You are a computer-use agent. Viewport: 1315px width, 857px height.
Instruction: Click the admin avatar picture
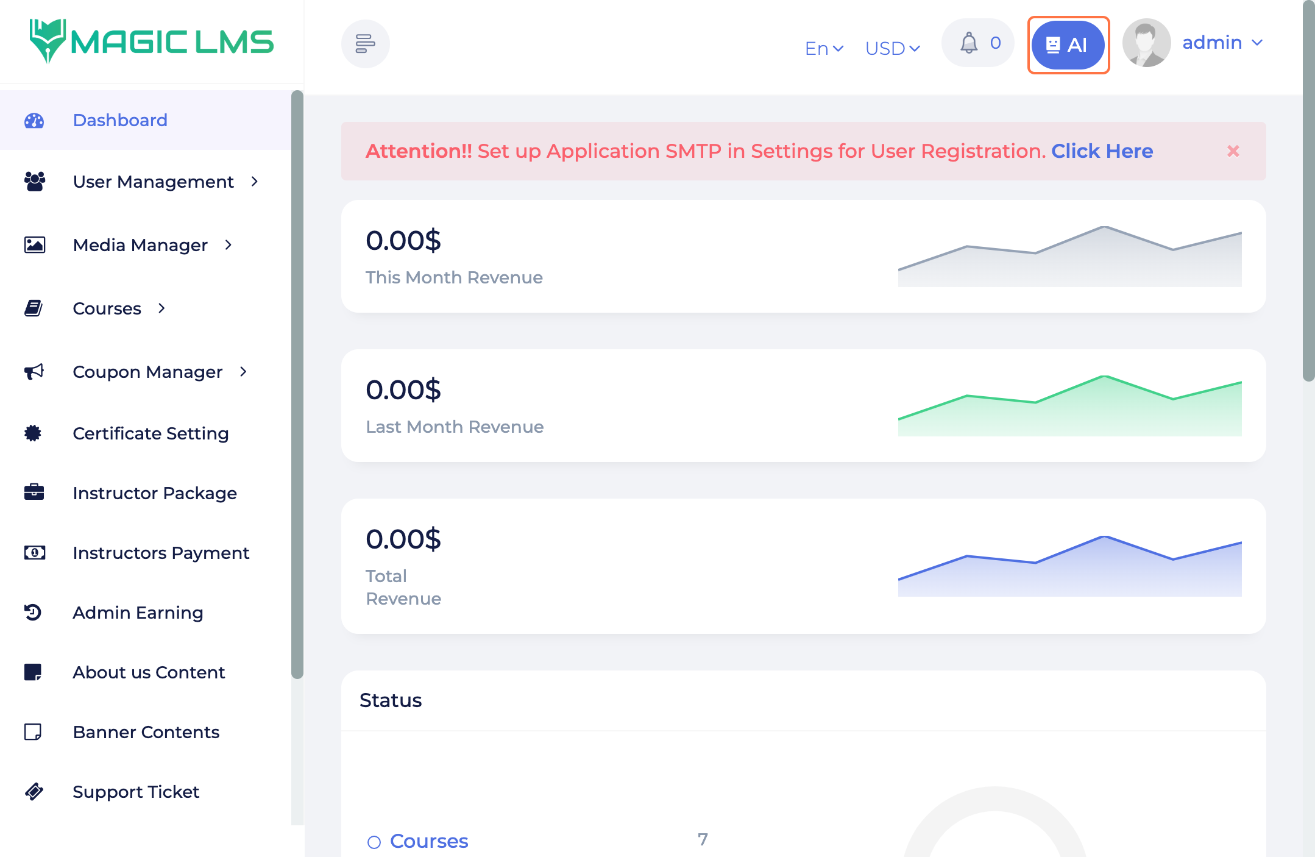[x=1146, y=43]
